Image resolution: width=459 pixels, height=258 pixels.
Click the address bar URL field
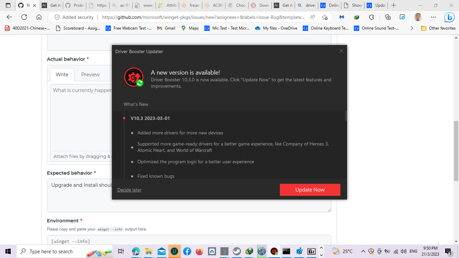pos(203,17)
